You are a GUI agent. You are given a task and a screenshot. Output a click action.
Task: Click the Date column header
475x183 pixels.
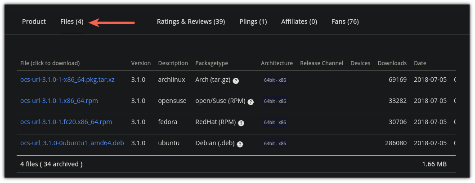click(420, 63)
